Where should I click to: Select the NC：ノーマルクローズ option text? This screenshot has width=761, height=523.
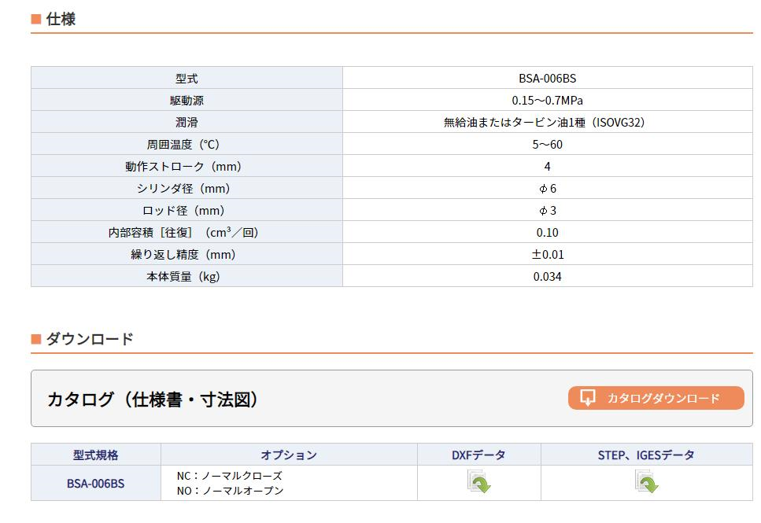coord(228,475)
